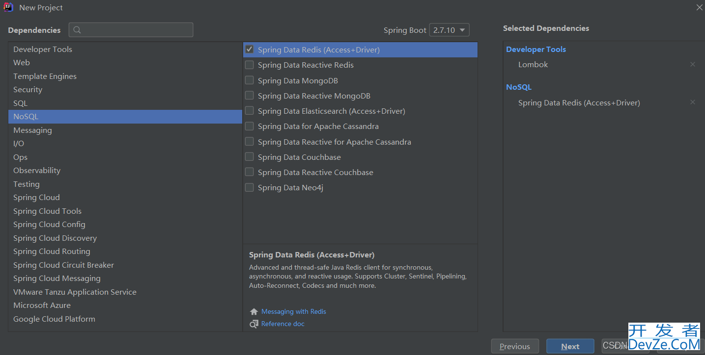Remove Lombok with its x icon

[693, 64]
